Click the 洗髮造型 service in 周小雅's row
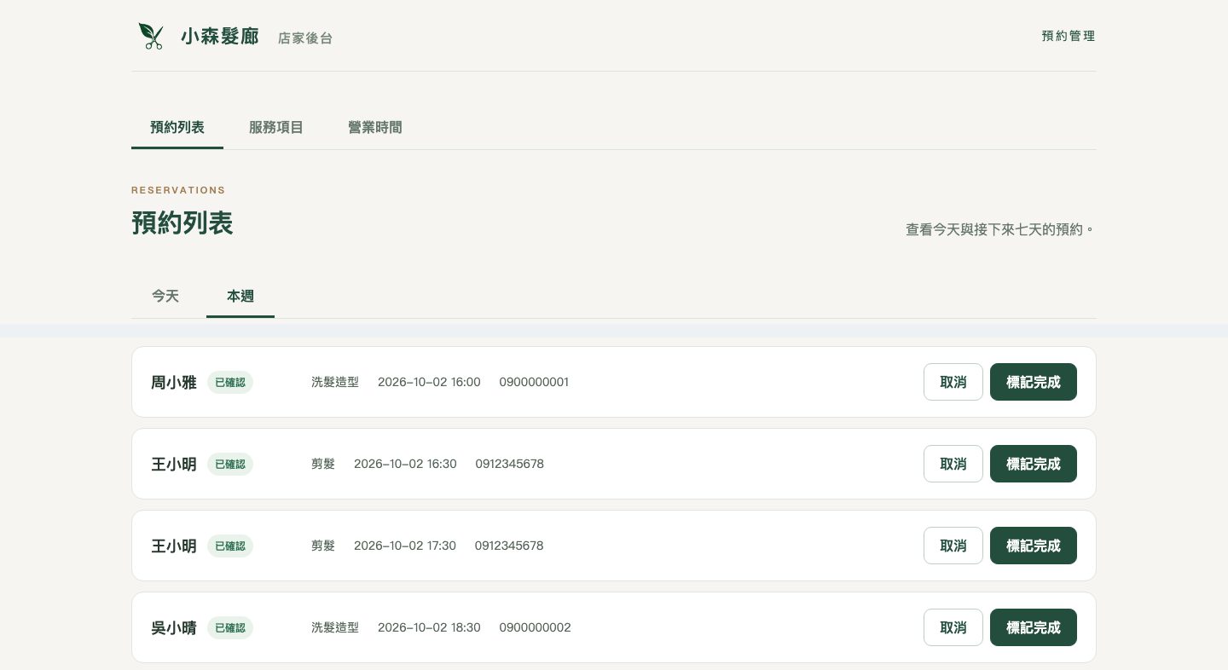The image size is (1228, 670). [335, 382]
